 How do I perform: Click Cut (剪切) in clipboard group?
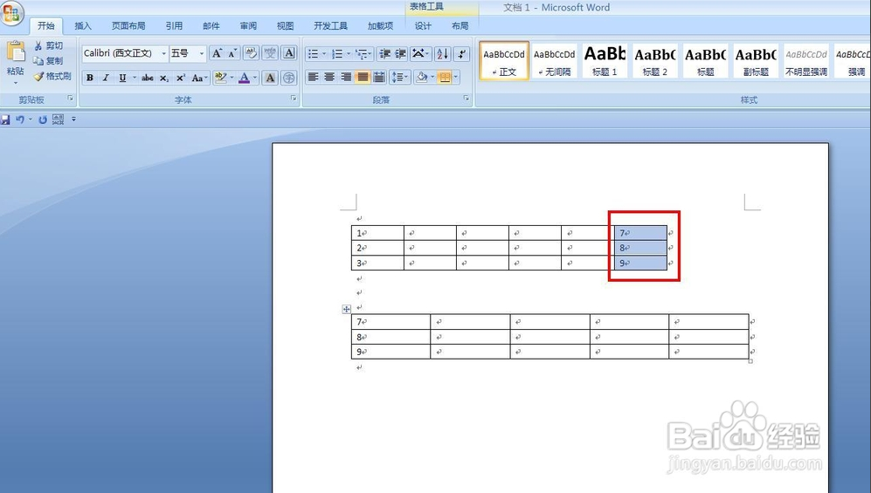click(x=48, y=45)
